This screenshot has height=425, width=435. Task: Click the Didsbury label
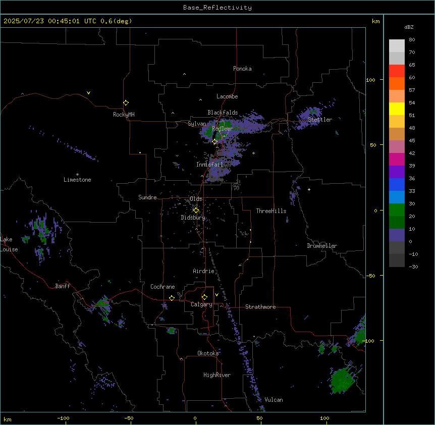tap(193, 218)
